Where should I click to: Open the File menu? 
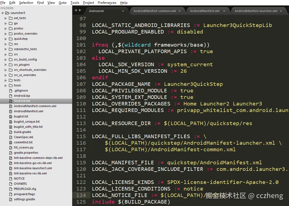pos(3,2)
